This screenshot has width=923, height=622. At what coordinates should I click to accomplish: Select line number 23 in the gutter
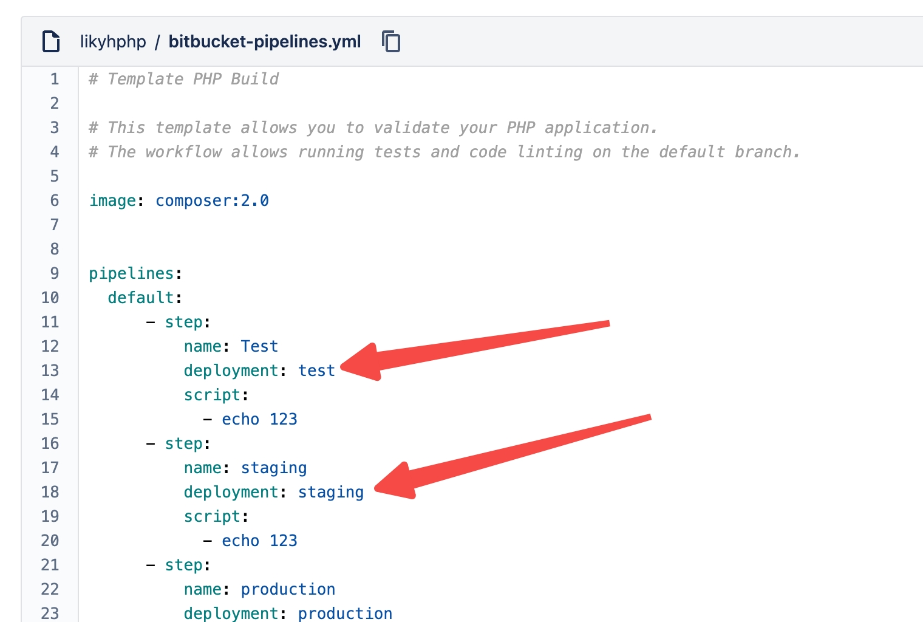click(x=50, y=612)
